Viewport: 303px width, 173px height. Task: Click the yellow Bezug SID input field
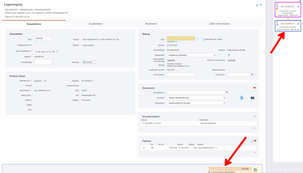tap(181, 38)
